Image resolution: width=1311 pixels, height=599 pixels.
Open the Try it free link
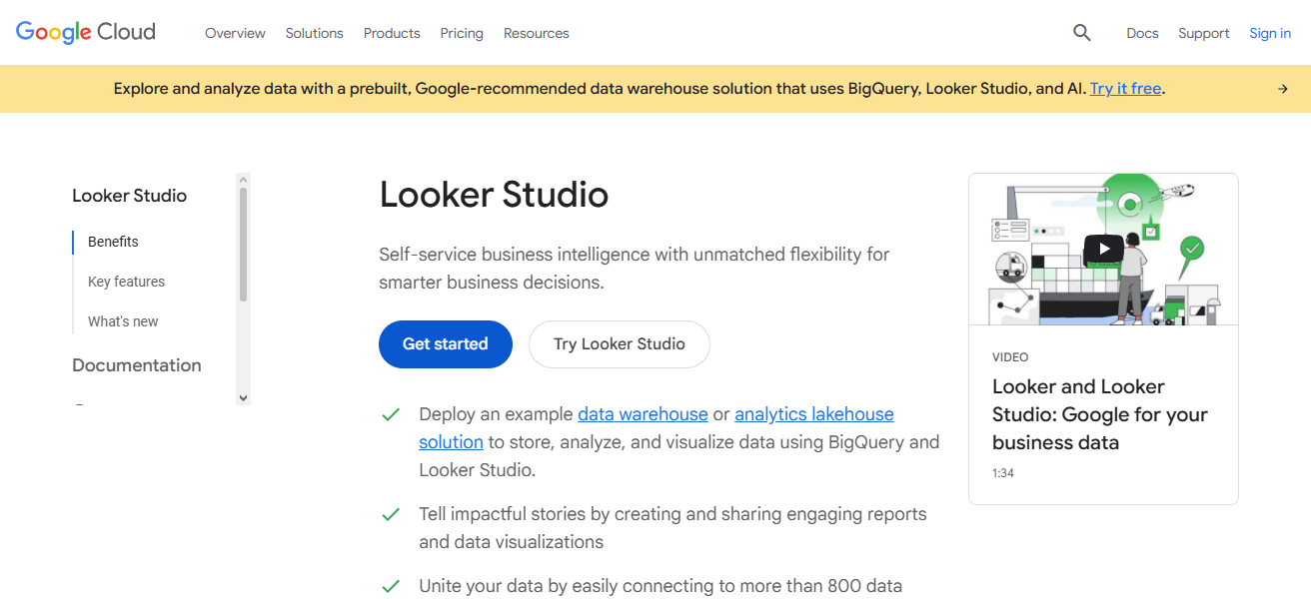click(1125, 88)
